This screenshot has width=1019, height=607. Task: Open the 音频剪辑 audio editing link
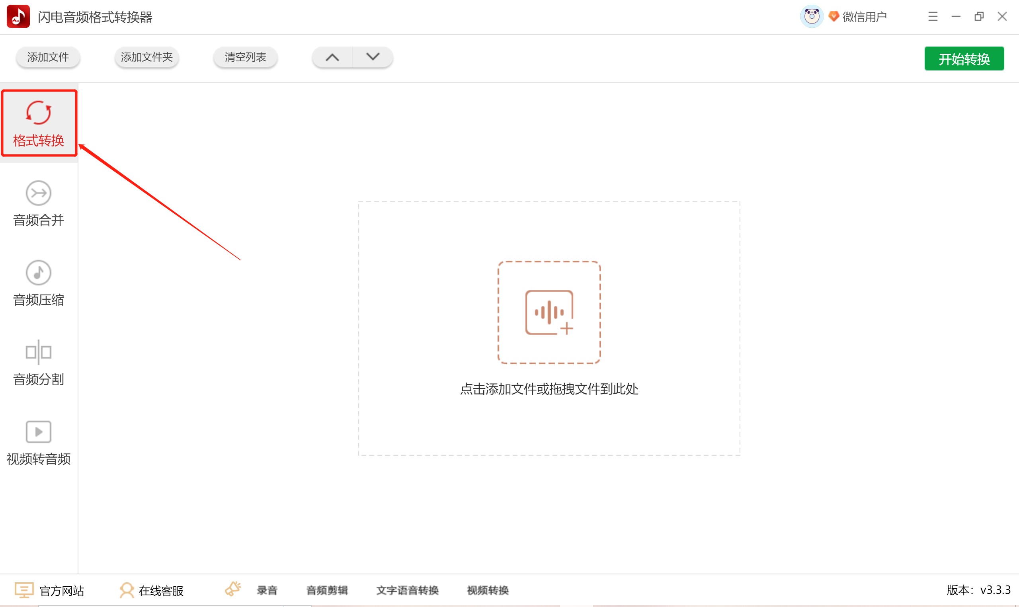click(x=327, y=590)
